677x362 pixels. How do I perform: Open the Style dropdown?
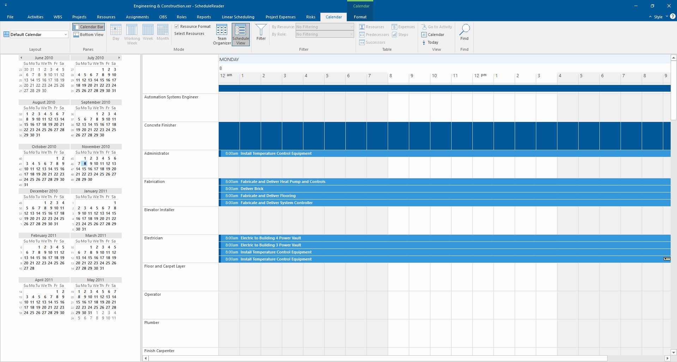click(x=661, y=17)
